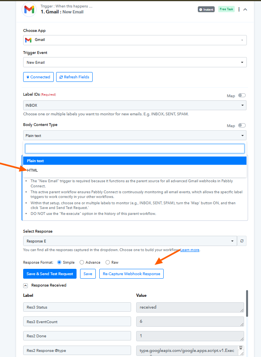Open the Learn more link
The height and width of the screenshot is (357, 261).
pyautogui.click(x=190, y=250)
